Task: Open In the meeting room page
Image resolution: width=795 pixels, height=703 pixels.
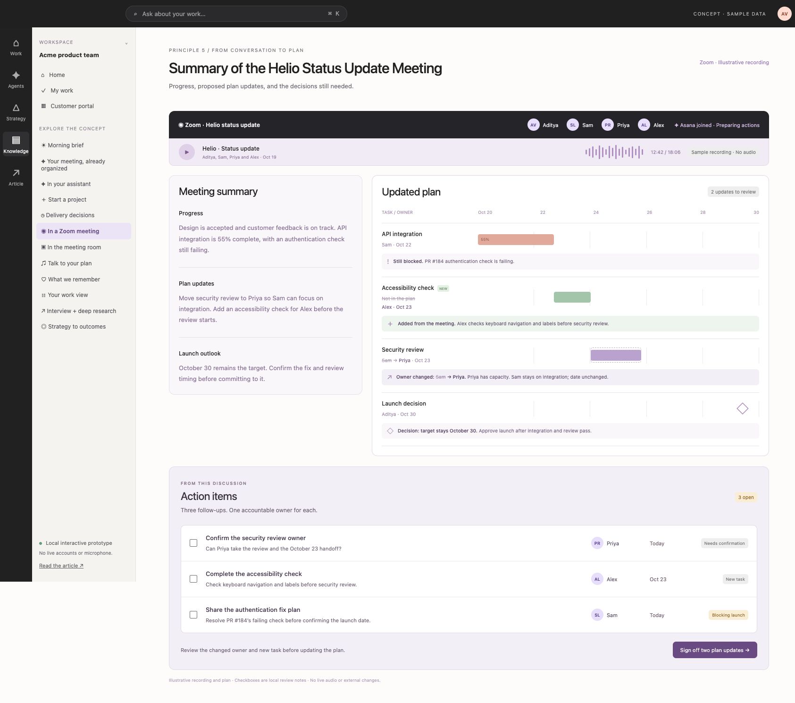Action: pos(84,247)
